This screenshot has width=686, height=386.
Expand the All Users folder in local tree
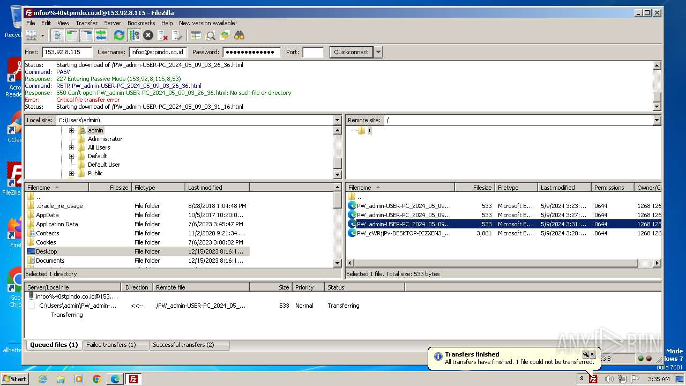(x=71, y=147)
